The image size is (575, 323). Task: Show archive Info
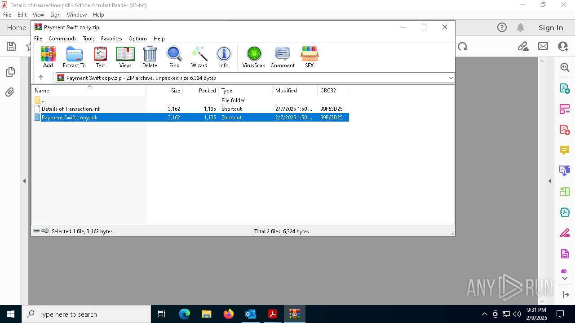coord(224,57)
